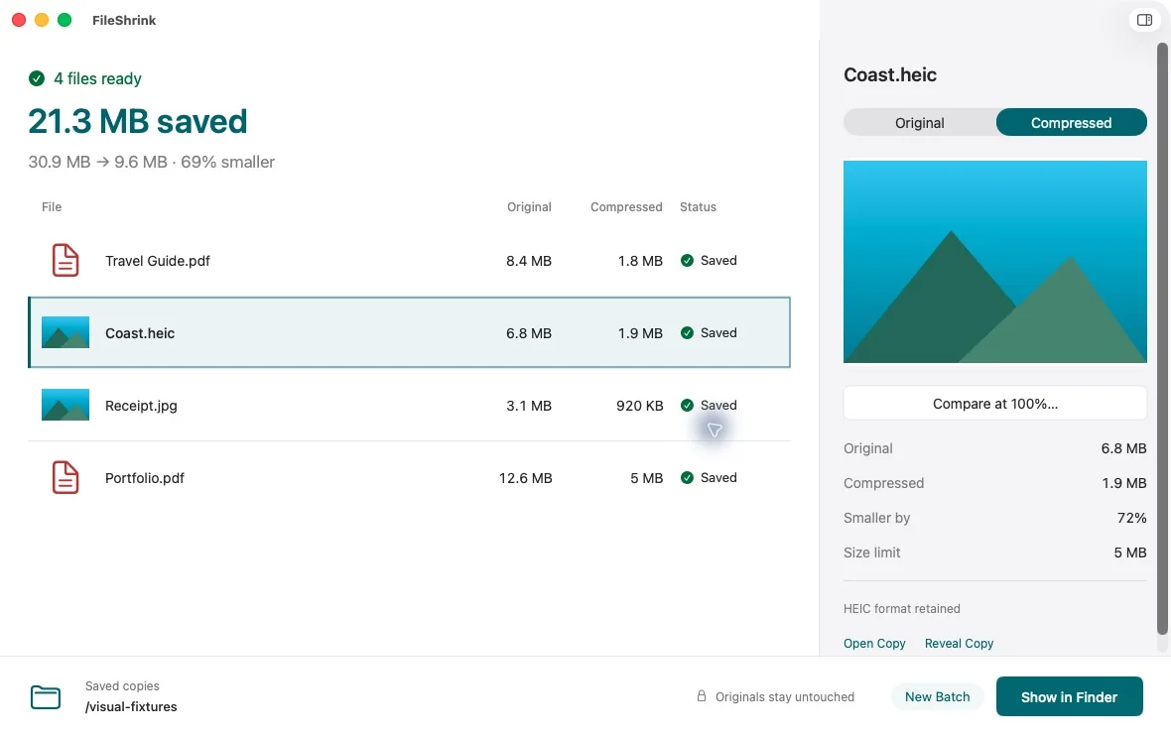The width and height of the screenshot is (1171, 736).
Task: Click the lock icon beside Originals stay untouched
Action: [702, 696]
